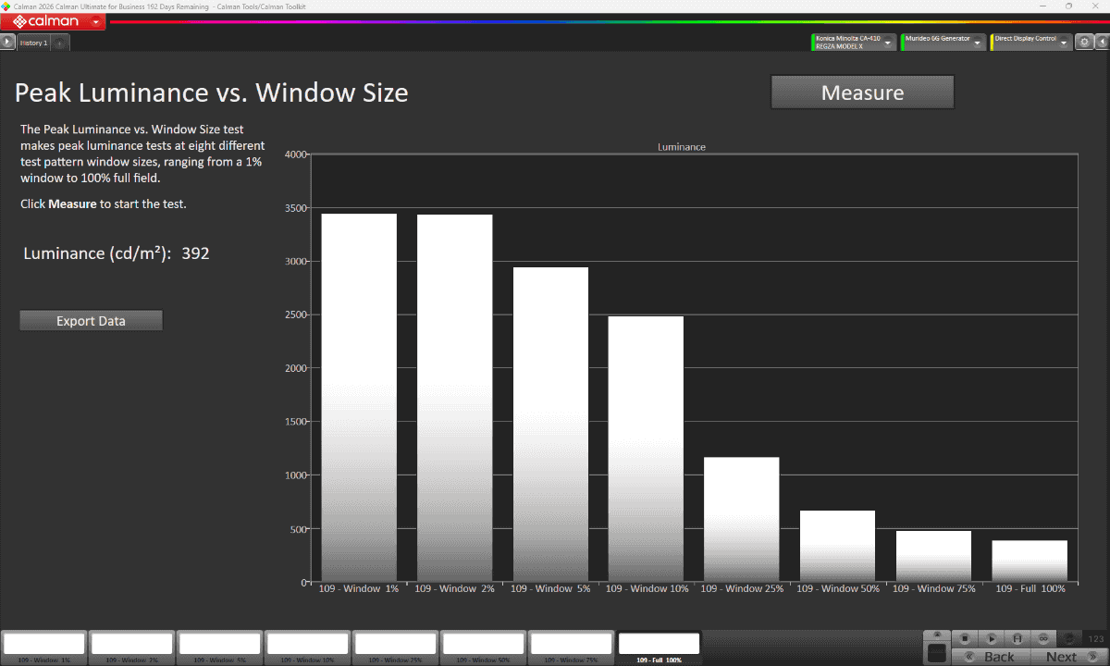
Task: Click the black pattern preview box
Action: coord(937,653)
